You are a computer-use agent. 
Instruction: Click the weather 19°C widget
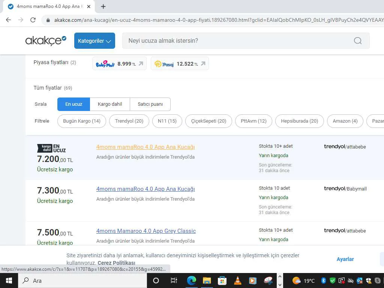[x=303, y=280]
